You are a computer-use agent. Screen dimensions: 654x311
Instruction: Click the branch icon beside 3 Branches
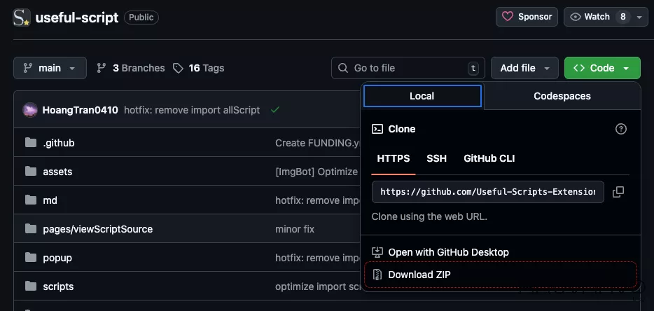[x=101, y=68]
